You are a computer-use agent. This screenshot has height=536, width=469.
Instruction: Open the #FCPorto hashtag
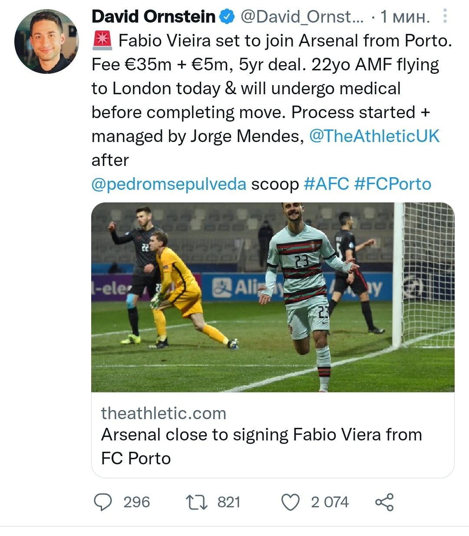pyautogui.click(x=393, y=184)
